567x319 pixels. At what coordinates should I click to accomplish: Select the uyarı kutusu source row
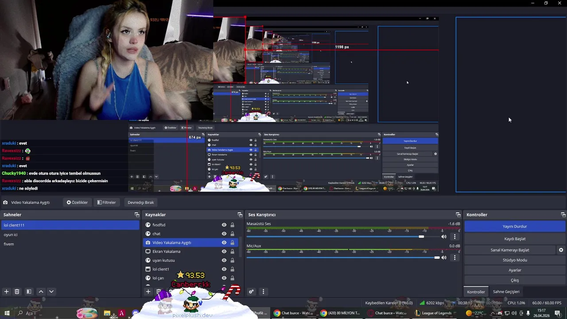click(190, 261)
